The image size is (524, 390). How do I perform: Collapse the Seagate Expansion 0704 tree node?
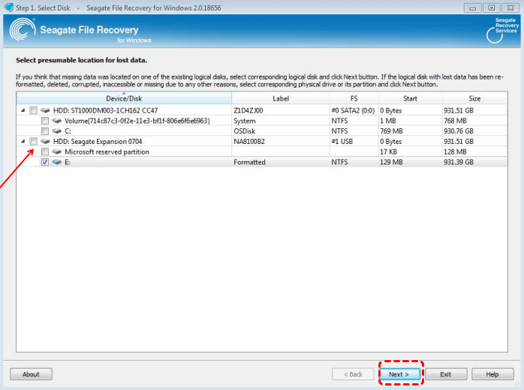click(23, 141)
